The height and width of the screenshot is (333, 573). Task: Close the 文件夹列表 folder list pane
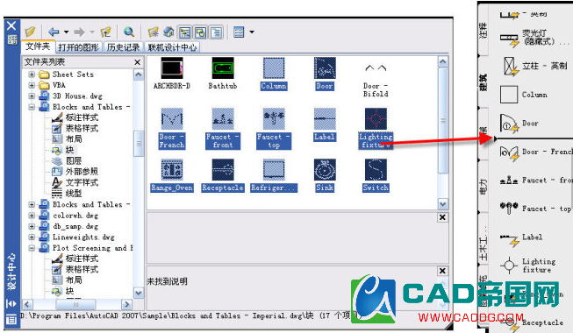[138, 62]
